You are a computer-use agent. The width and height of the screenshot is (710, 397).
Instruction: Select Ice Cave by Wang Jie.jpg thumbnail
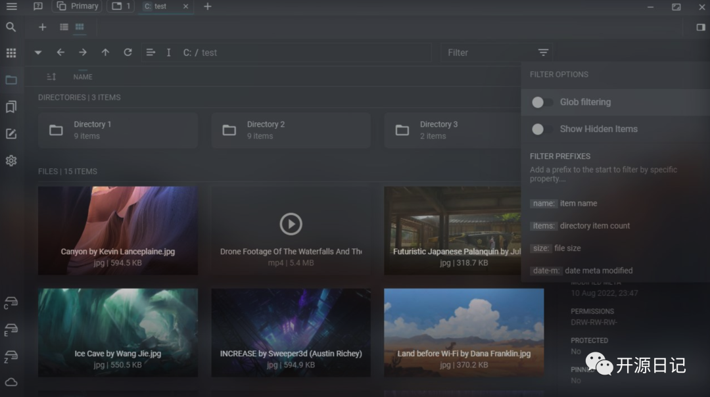118,333
